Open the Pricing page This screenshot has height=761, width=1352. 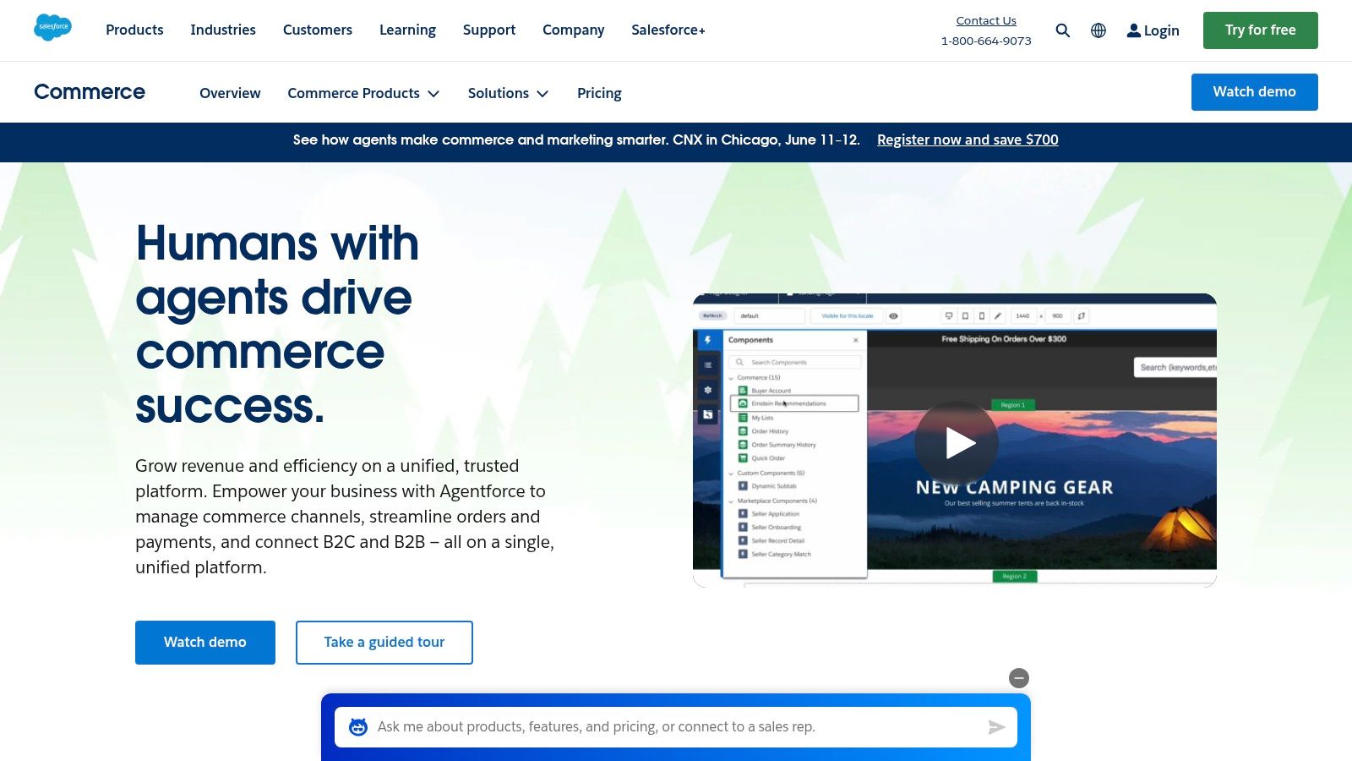pos(599,93)
